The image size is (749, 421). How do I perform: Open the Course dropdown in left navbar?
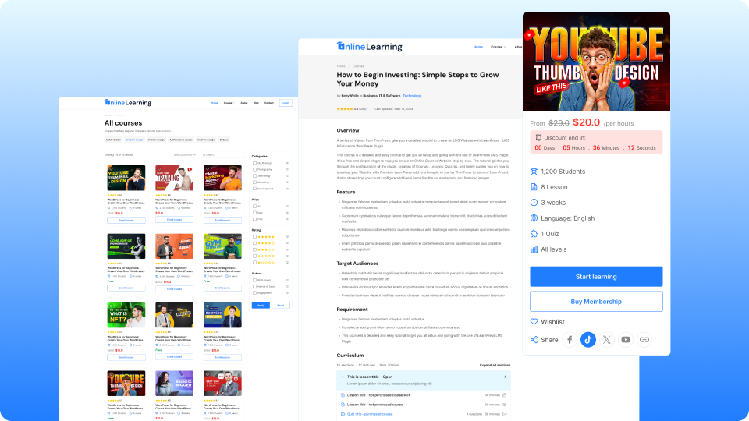point(228,103)
